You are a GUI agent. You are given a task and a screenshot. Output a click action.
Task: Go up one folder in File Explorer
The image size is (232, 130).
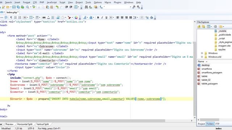[199, 26]
